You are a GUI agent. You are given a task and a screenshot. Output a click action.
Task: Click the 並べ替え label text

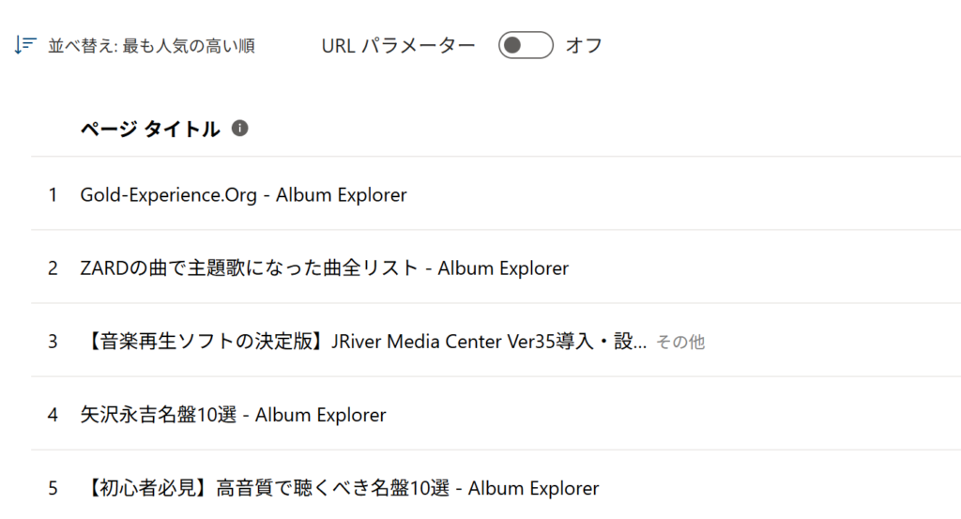(x=77, y=46)
